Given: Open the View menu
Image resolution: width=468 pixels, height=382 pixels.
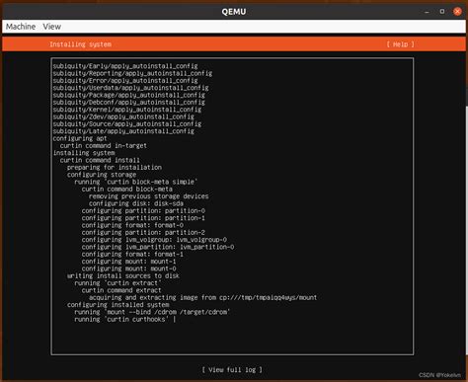Looking at the screenshot, I should 51,27.
